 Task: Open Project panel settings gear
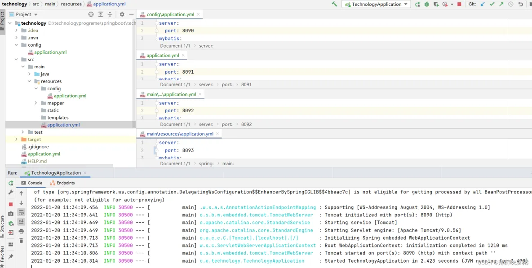[x=122, y=14]
